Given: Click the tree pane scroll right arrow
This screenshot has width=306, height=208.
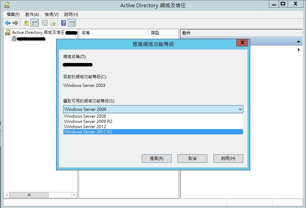Looking at the screenshot, I should 74,195.
